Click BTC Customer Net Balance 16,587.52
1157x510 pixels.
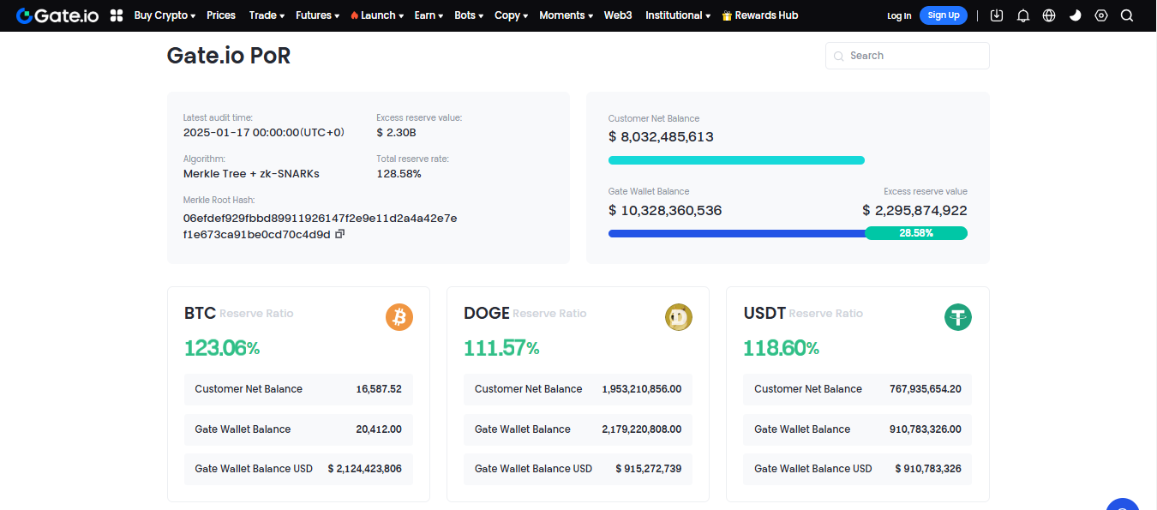click(x=379, y=389)
